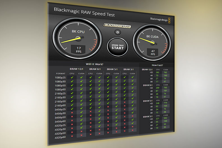The height and width of the screenshot is (148, 222).
Task: Click the 4320p50 BRAW 12:1 CPU red cross
Action: (x=72, y=132)
